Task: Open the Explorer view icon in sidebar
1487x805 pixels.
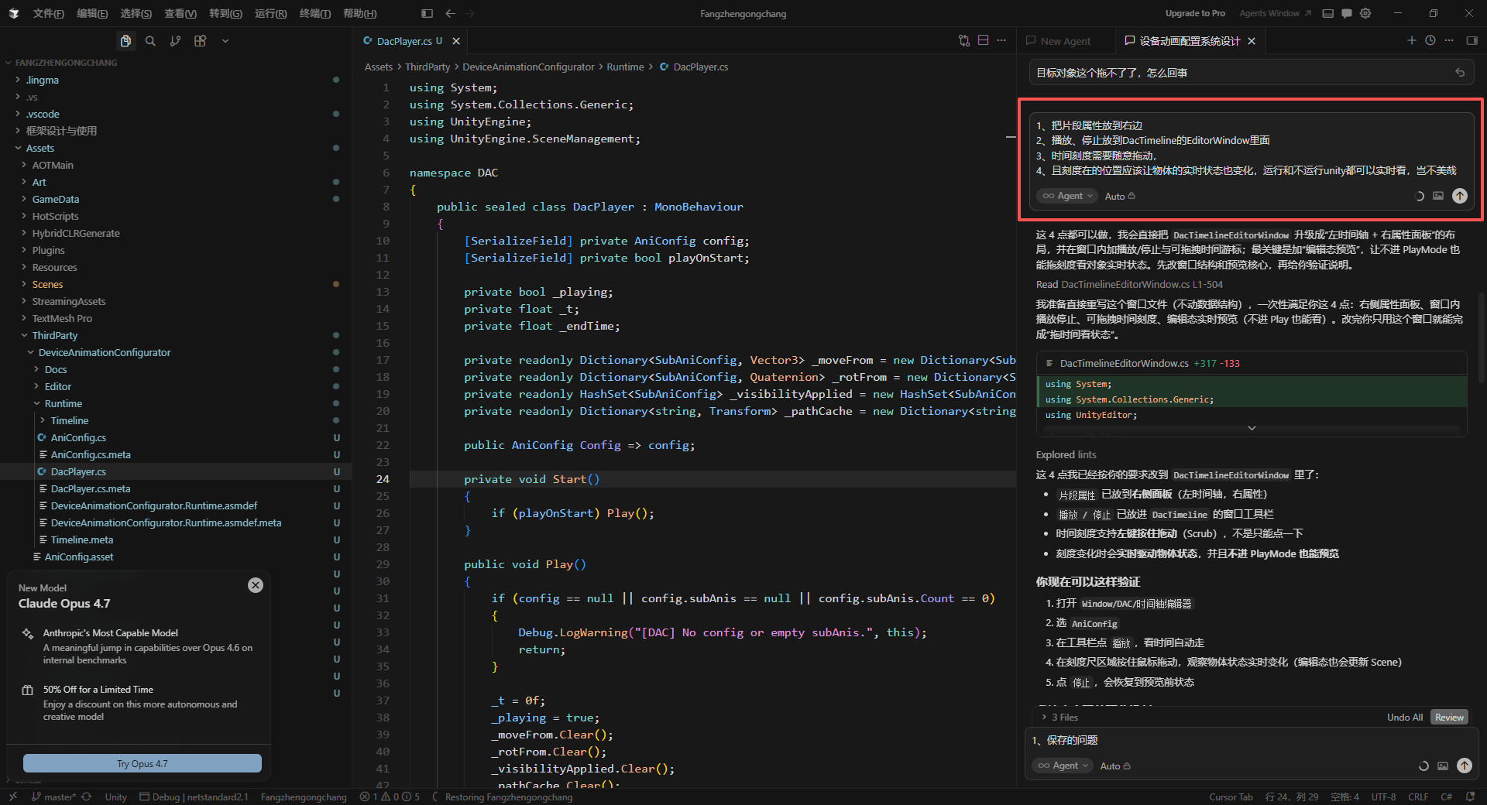Action: [125, 41]
